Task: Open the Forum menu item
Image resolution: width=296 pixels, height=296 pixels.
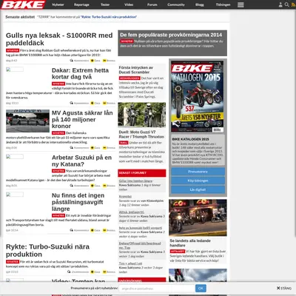Action: pos(152,4)
